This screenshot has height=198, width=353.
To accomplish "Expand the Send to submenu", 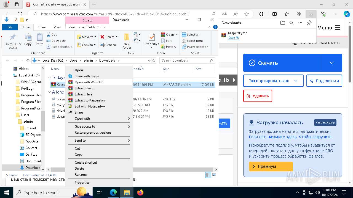I will tap(99, 141).
